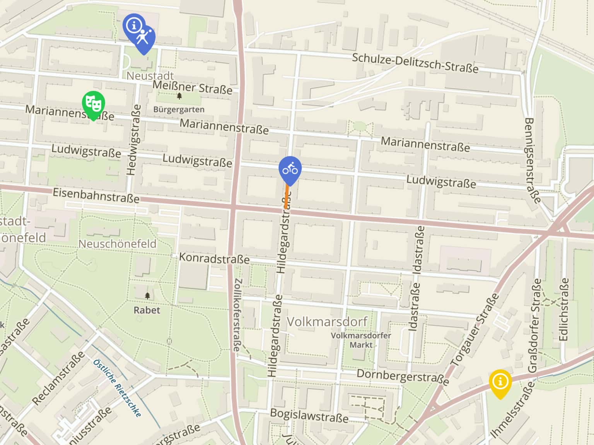This screenshot has width=594, height=445.
Task: Click the tree icon above Rabet
Action: 147,296
